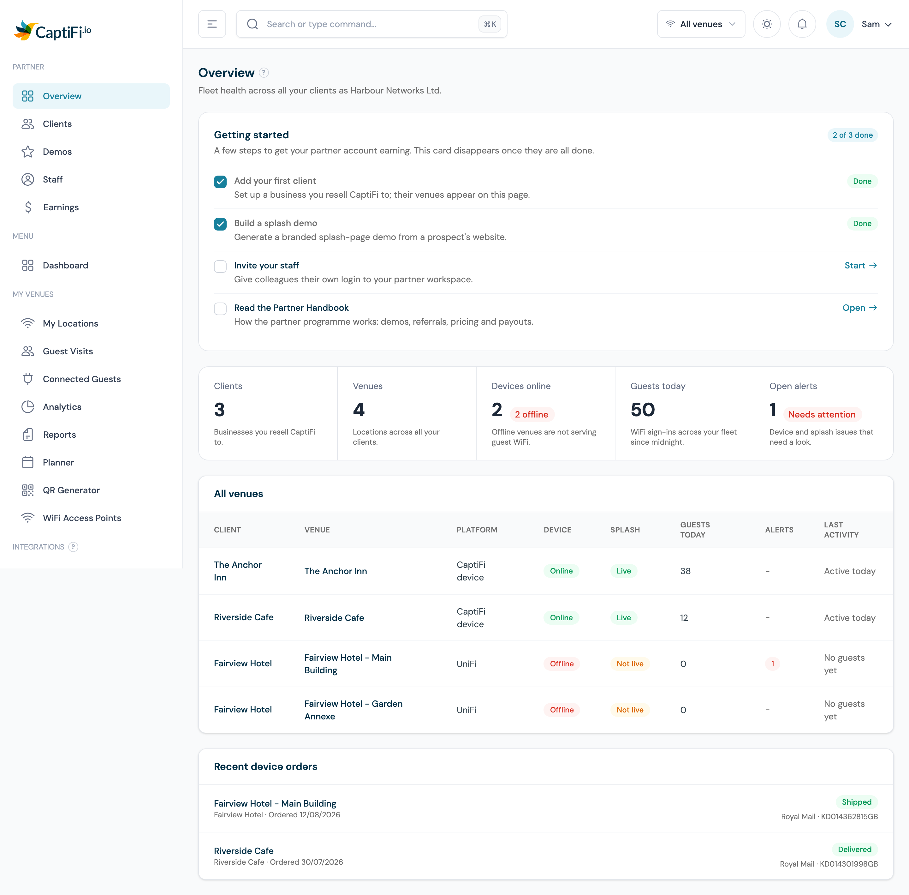The image size is (909, 895).
Task: Uncheck the Build a splash demo checkbox
Action: click(220, 224)
